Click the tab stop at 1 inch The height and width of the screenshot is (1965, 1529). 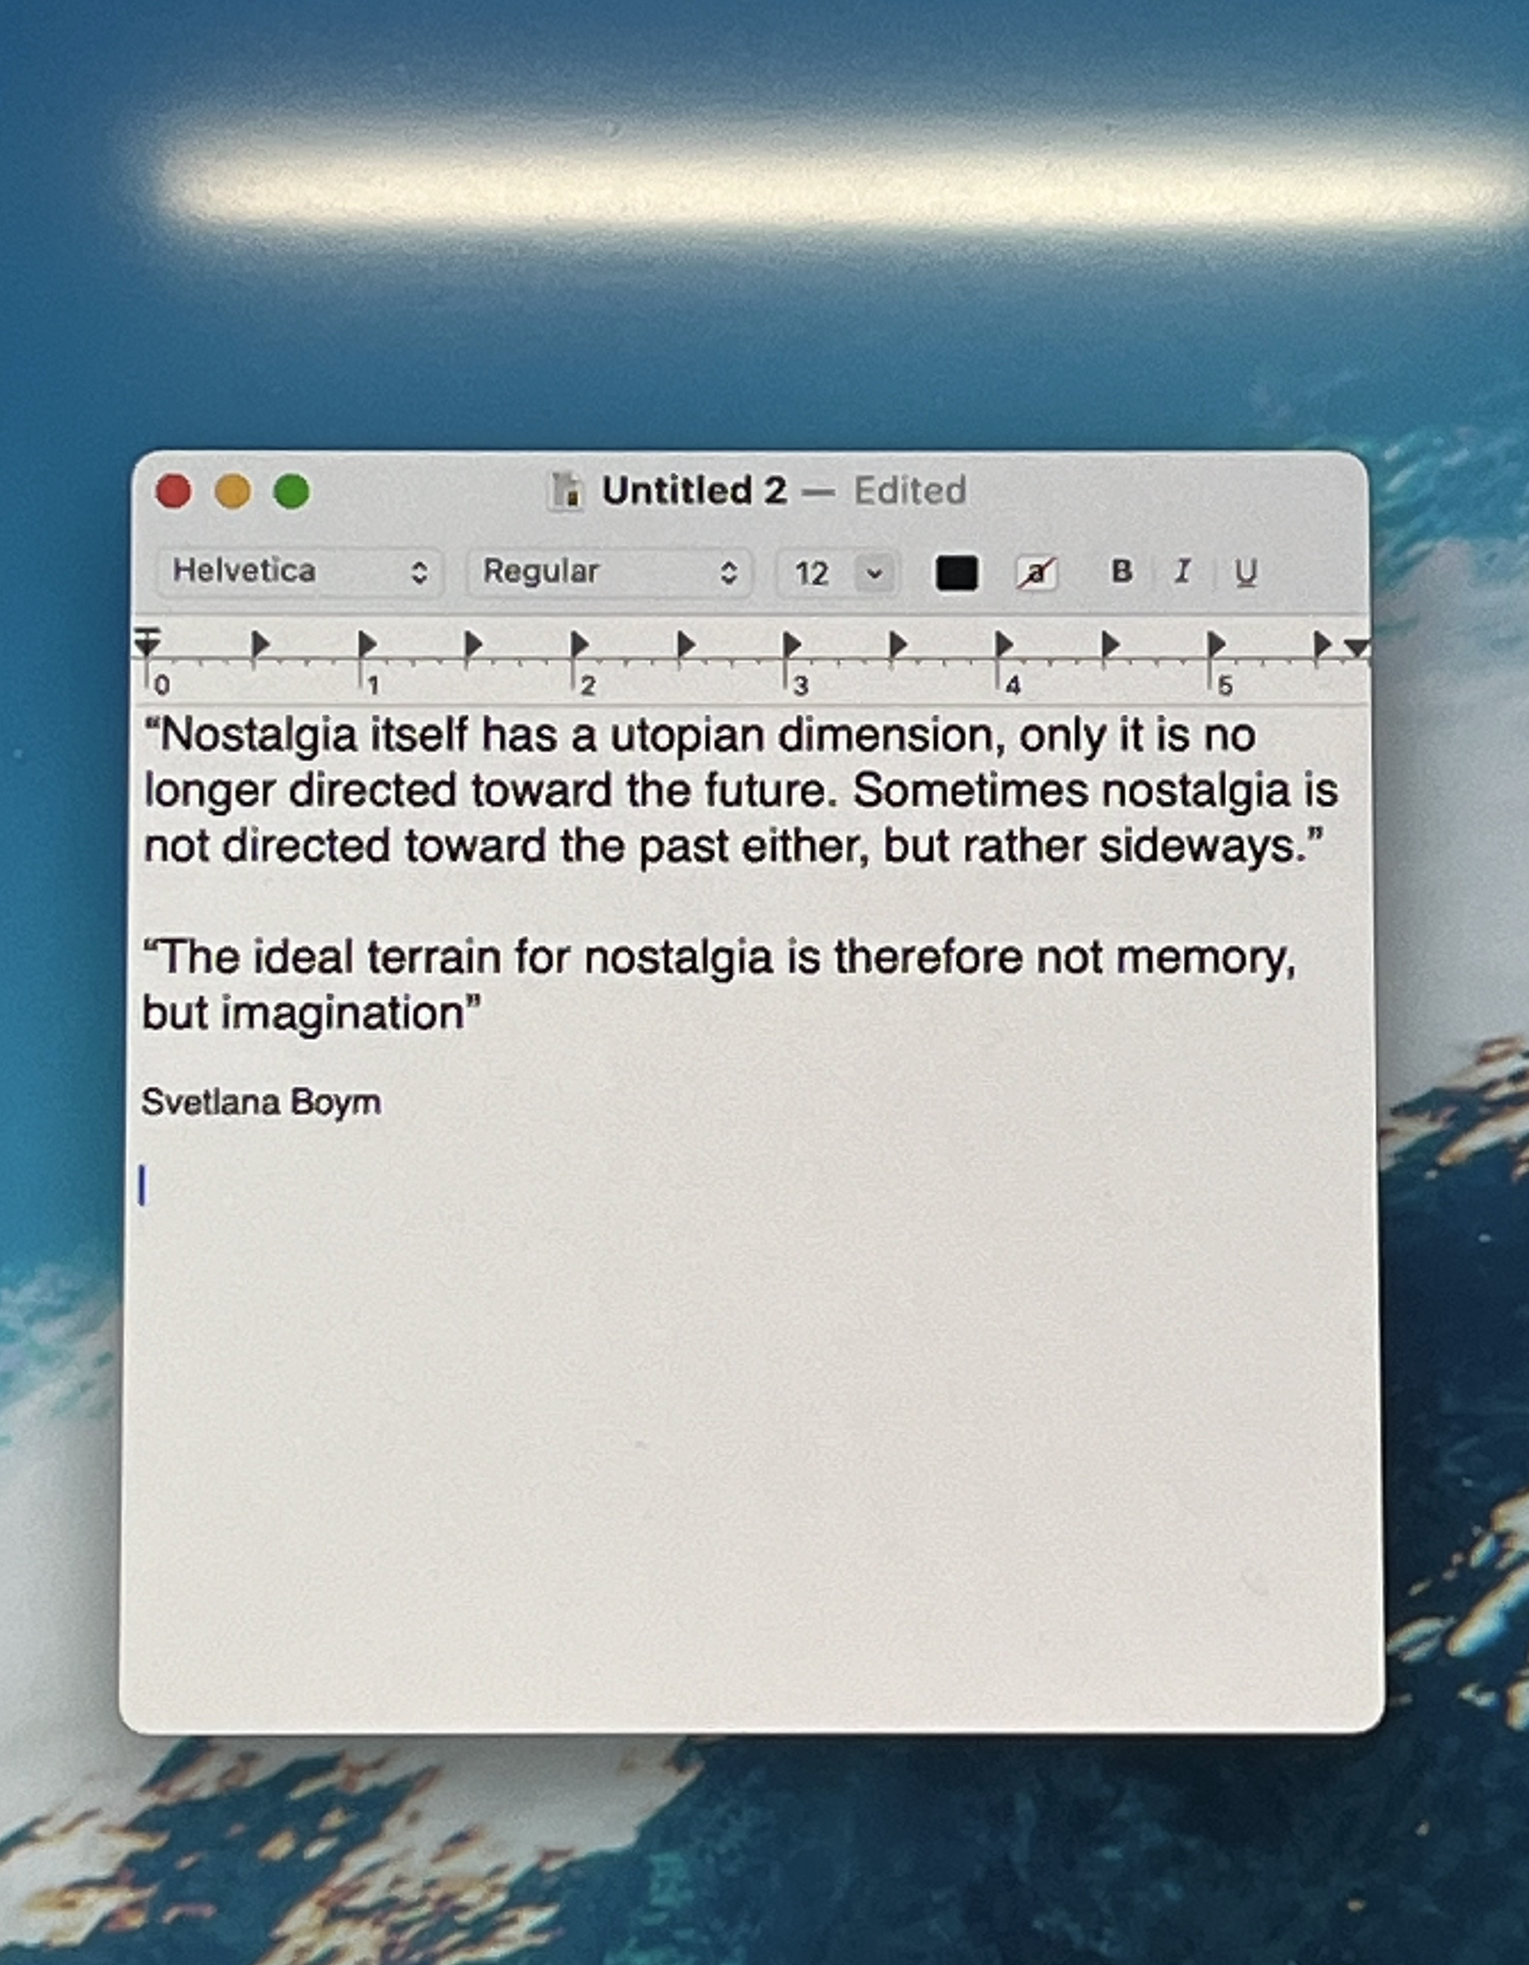click(x=366, y=644)
